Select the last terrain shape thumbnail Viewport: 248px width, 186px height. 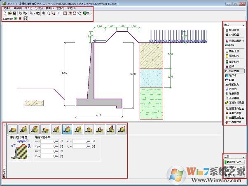121,129
